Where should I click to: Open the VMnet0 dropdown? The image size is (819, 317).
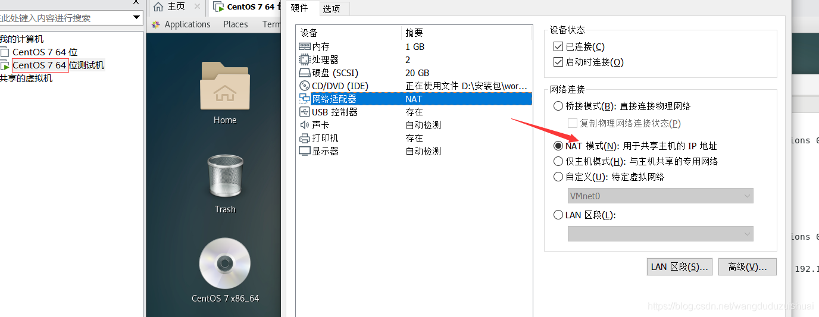click(661, 196)
